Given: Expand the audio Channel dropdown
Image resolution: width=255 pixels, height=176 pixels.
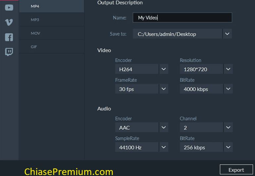Looking at the screenshot, I should (x=228, y=128).
